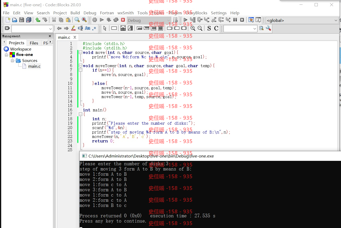This screenshot has width=341, height=228.
Task: Toggle source view with S button
Action: click(209, 28)
